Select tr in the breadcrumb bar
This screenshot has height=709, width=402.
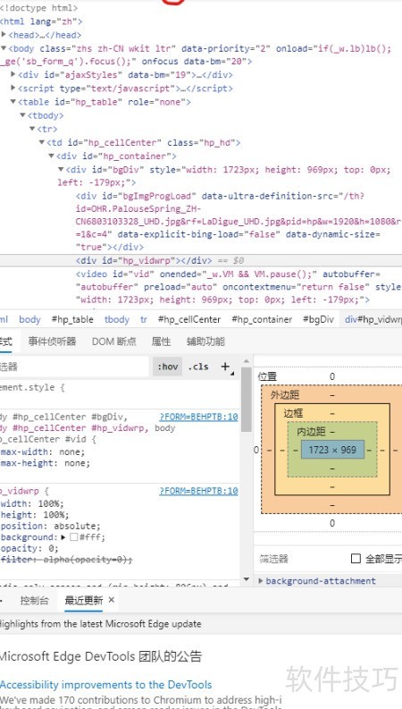[144, 319]
